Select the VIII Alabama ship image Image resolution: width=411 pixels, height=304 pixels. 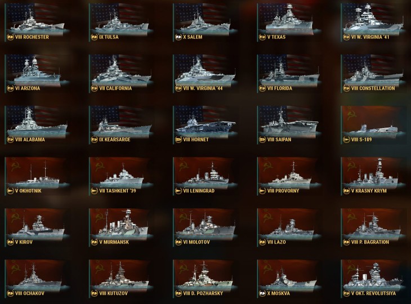[37, 122]
